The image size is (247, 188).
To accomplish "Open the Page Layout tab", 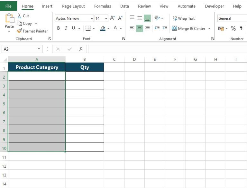I will click(73, 6).
